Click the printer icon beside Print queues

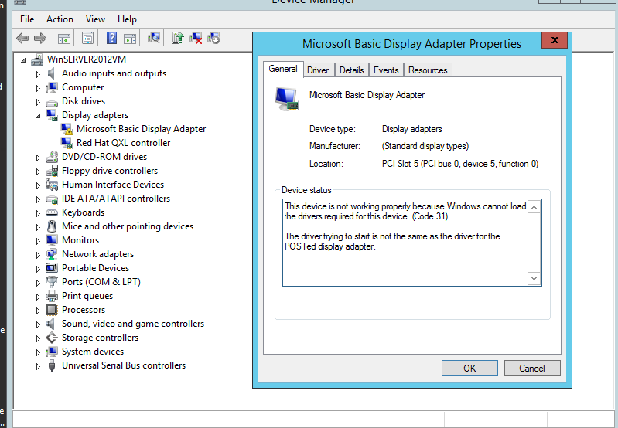(x=52, y=296)
